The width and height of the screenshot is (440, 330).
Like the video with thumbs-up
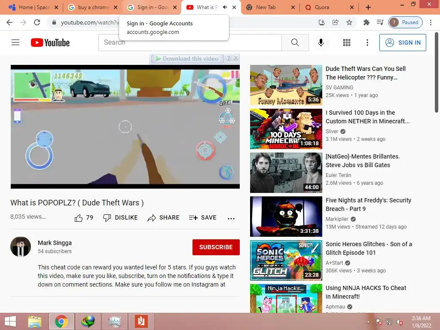click(x=84, y=218)
